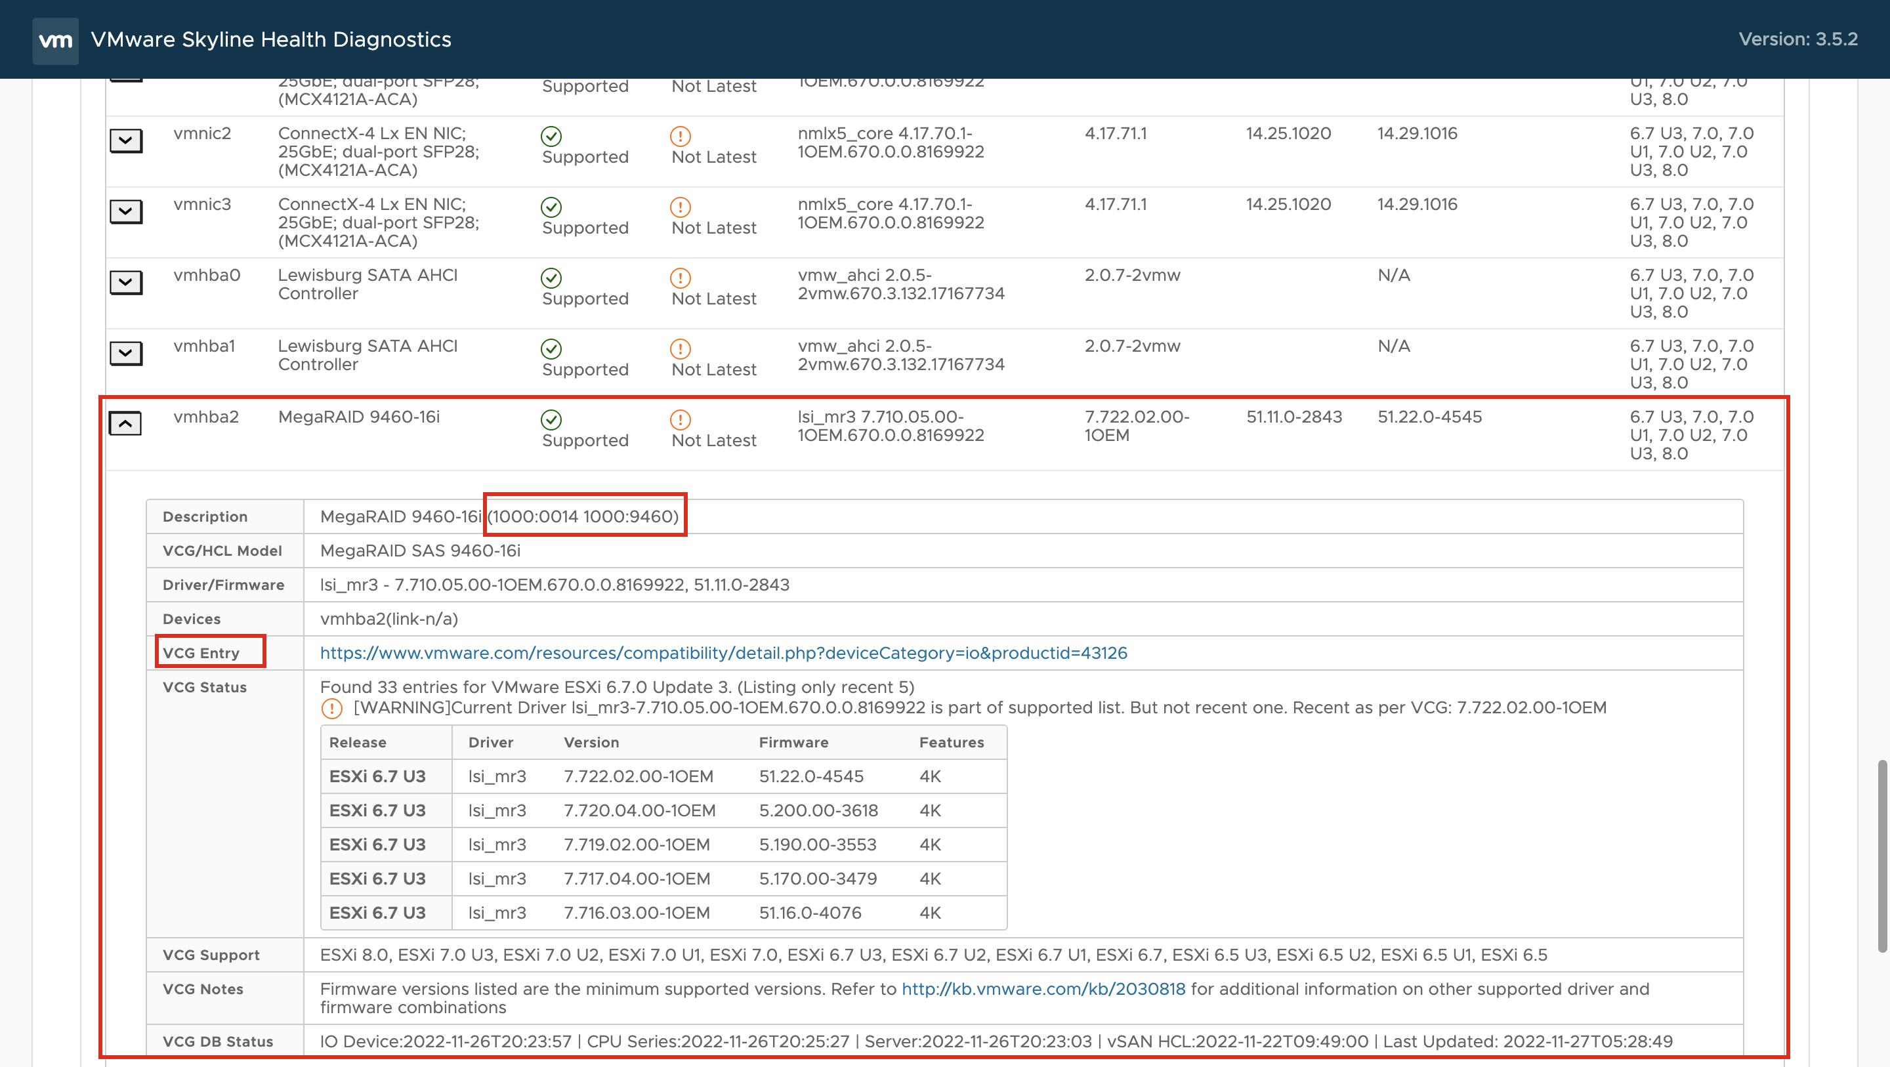Click the Not Latest warning icon for vmhba1

[680, 348]
